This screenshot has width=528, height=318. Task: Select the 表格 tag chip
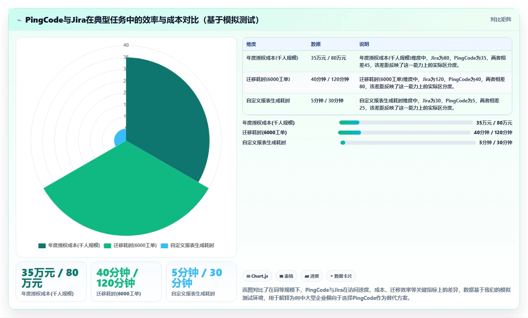[286, 276]
